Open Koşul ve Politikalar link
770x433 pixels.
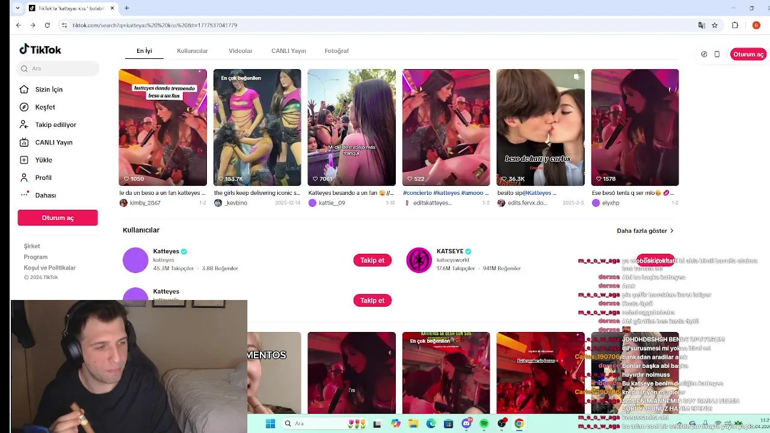pyautogui.click(x=50, y=268)
